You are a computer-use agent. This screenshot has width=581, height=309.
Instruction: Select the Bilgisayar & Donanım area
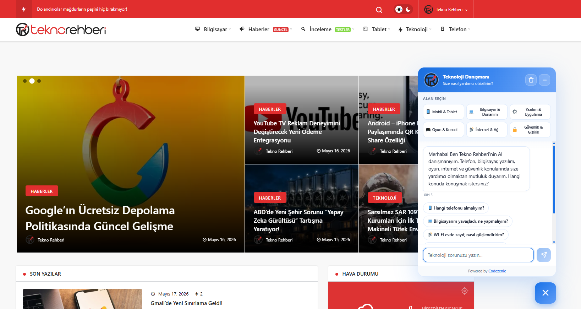pos(487,112)
